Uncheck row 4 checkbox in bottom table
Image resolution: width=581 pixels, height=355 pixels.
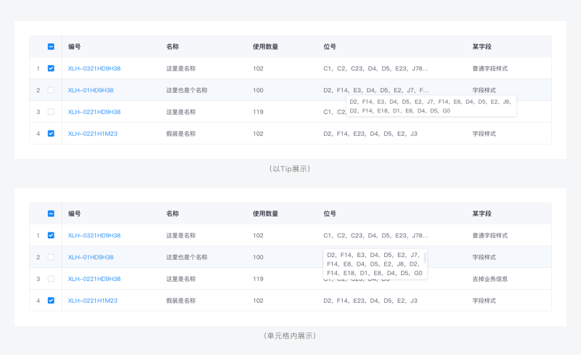[x=51, y=301]
